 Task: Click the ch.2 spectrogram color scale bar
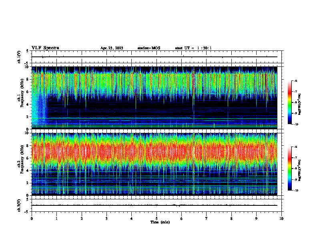tap(290, 169)
